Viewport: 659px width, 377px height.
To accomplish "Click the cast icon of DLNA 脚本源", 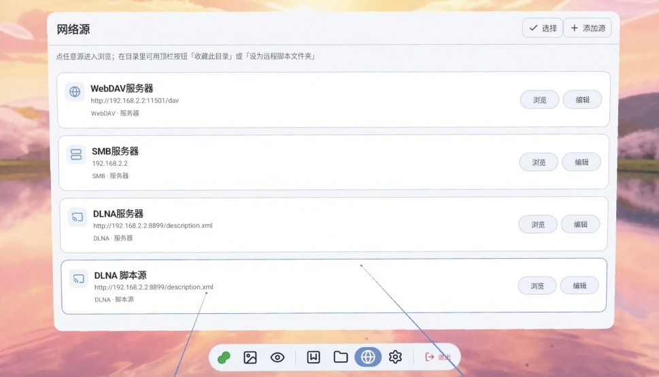I will point(79,279).
